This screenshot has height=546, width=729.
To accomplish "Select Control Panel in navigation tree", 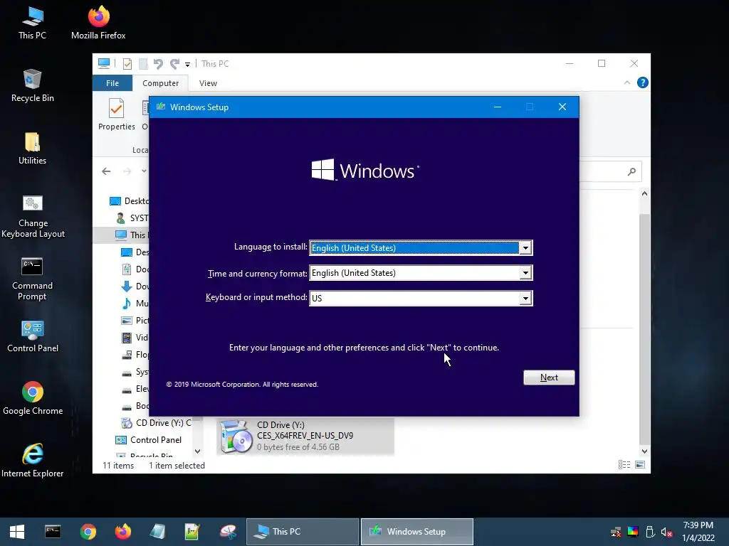I will pyautogui.click(x=148, y=439).
